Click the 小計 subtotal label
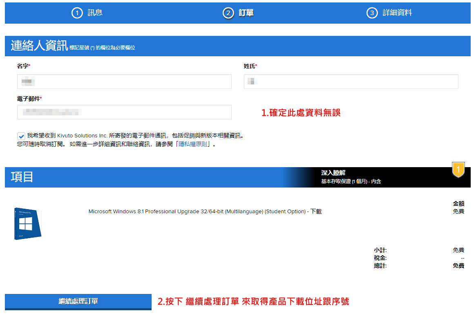Screen dimensions: 476x318 click(380, 250)
